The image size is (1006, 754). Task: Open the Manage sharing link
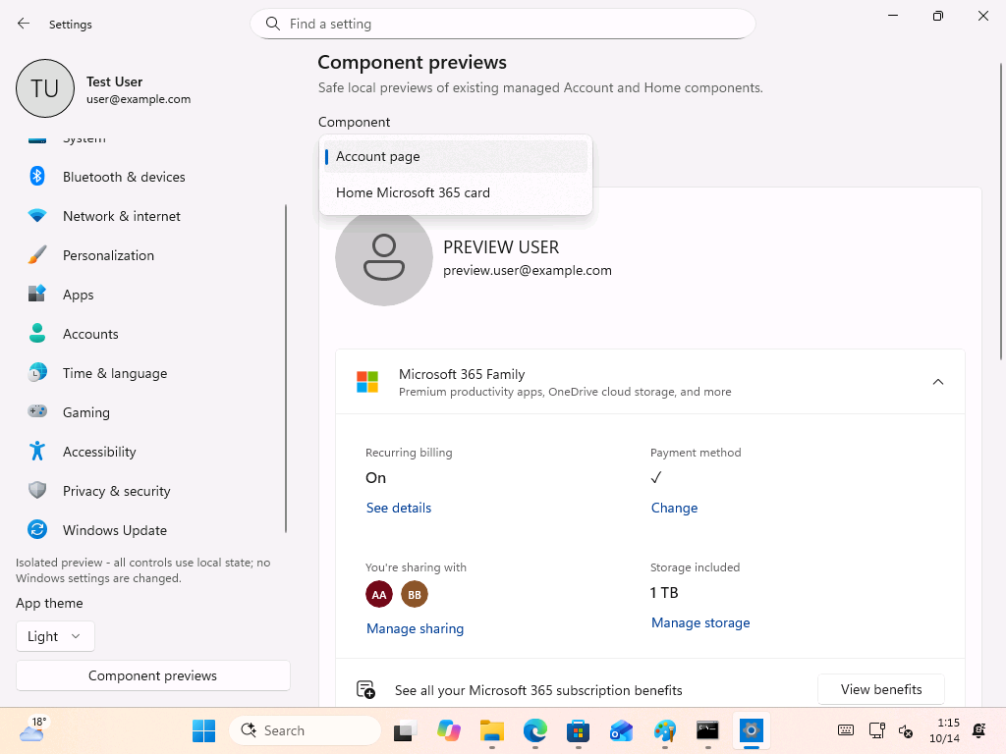click(415, 628)
